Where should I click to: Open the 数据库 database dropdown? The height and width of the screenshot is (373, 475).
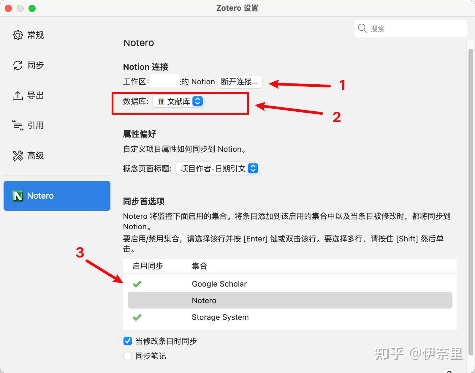click(178, 101)
